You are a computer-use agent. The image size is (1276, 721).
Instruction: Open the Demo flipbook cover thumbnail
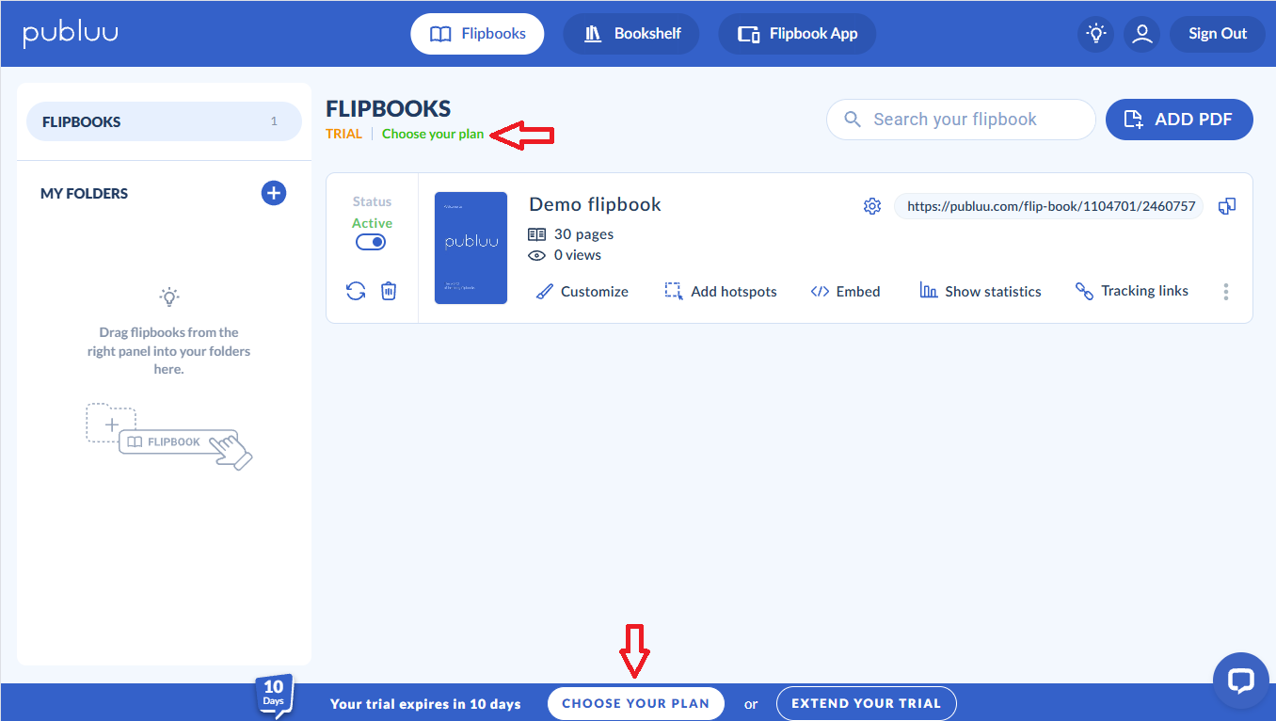tap(471, 248)
